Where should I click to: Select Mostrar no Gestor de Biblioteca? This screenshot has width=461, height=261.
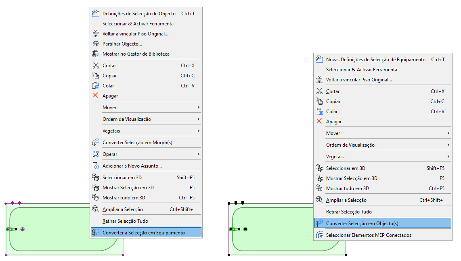point(146,54)
